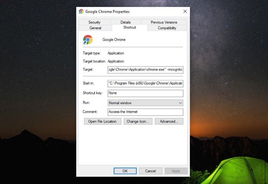Confirm the dialog with the OK button
Screen dimensions: 268x184
125,171
